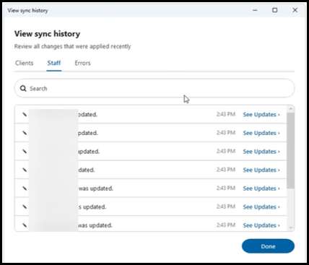Click the 2:43 PM time in 'dated.' row
Image resolution: width=309 pixels, height=265 pixels.
[226, 170]
